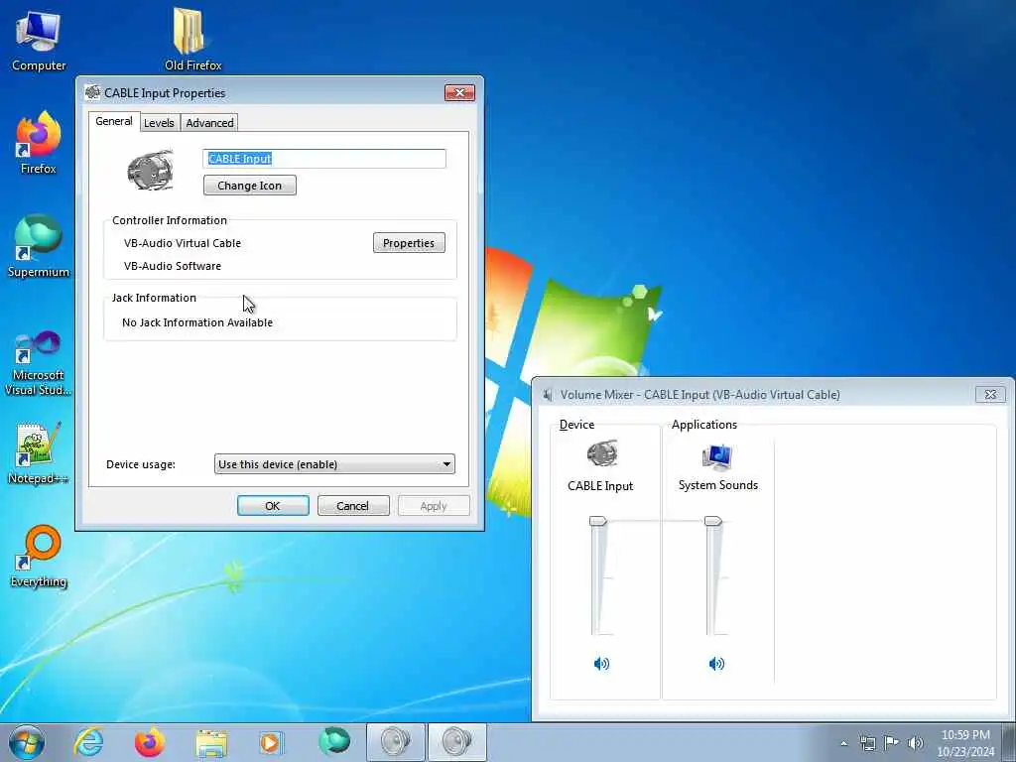Open Action Center flag tray icon
The image size is (1016, 762).
892,742
